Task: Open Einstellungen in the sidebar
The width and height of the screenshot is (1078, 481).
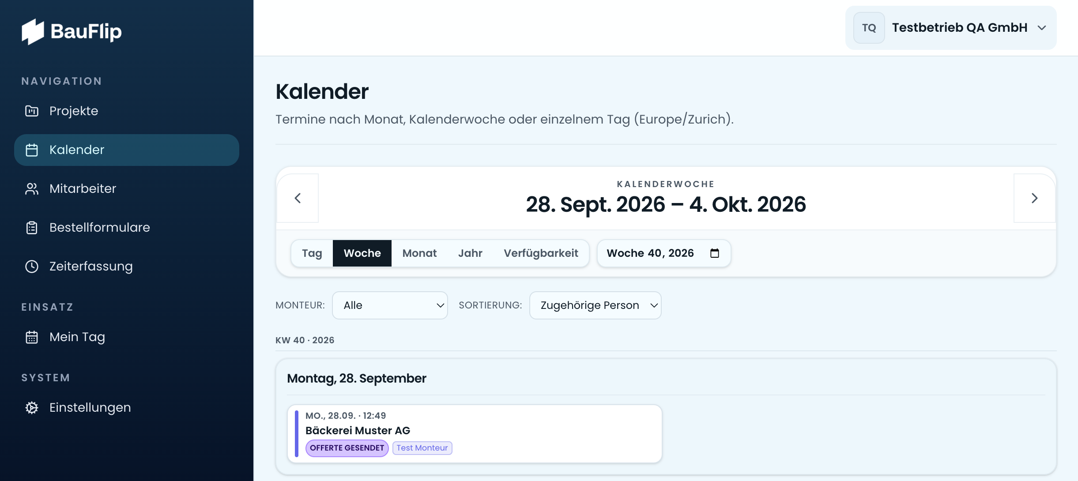Action: (127, 408)
